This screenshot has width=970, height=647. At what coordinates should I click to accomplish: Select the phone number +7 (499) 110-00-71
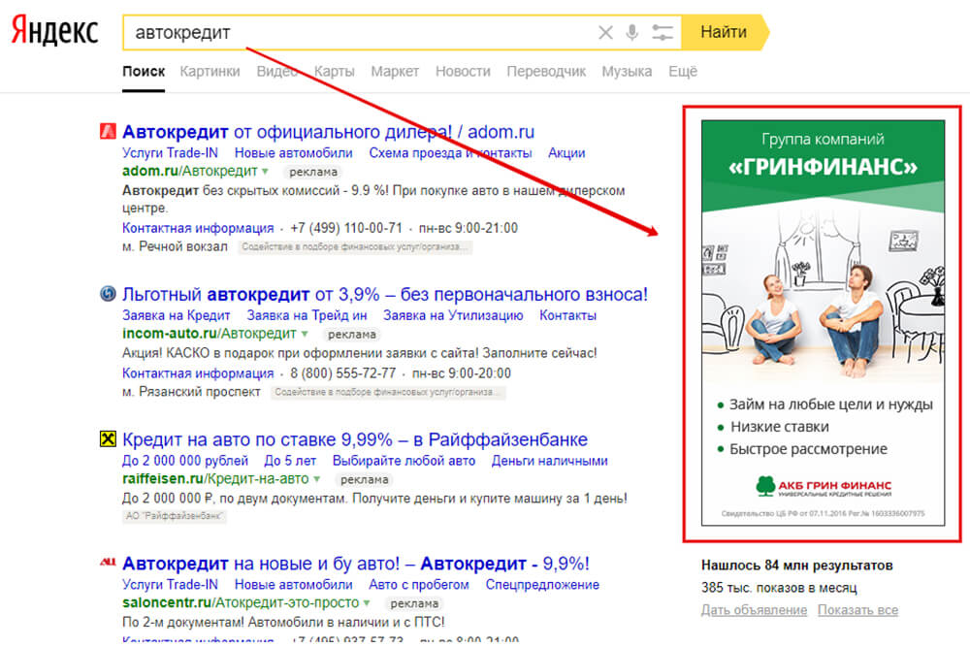coord(346,228)
